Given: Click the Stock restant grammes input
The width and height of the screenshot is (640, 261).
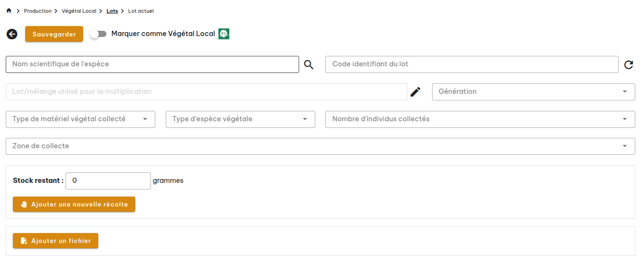Looking at the screenshot, I should click(108, 181).
